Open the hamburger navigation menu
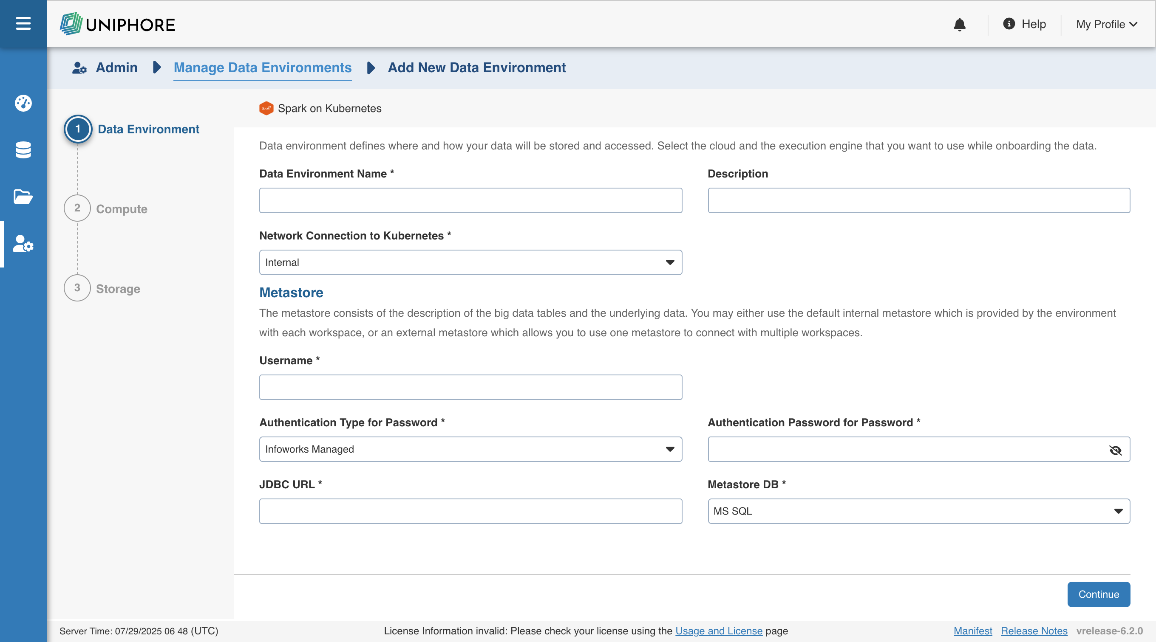The image size is (1156, 642). click(23, 23)
